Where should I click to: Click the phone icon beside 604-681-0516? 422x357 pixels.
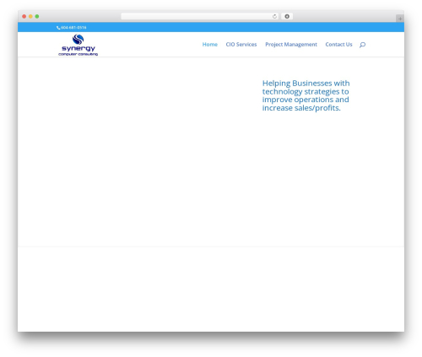coord(58,28)
